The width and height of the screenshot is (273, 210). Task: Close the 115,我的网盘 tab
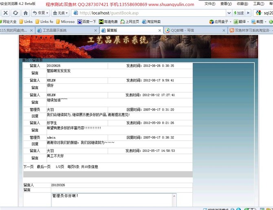pos(31,30)
